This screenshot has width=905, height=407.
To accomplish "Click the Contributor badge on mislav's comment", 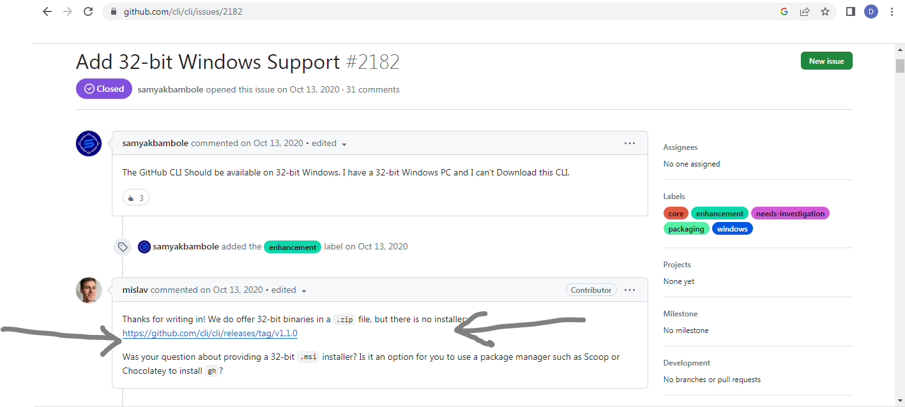I will pos(591,290).
